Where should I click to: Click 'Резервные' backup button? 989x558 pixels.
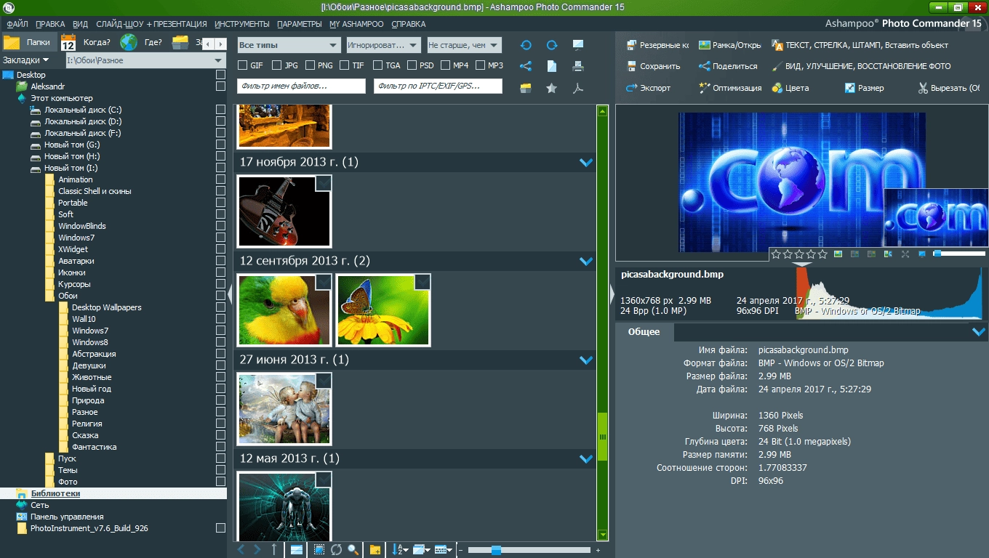(657, 45)
